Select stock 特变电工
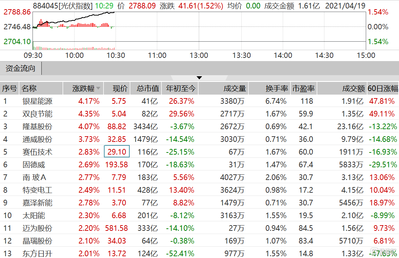 [37, 190]
